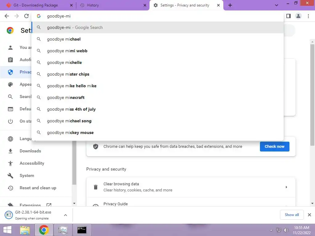The image size is (315, 236).
Task: Go back with the browser back arrow
Action: tap(7, 16)
